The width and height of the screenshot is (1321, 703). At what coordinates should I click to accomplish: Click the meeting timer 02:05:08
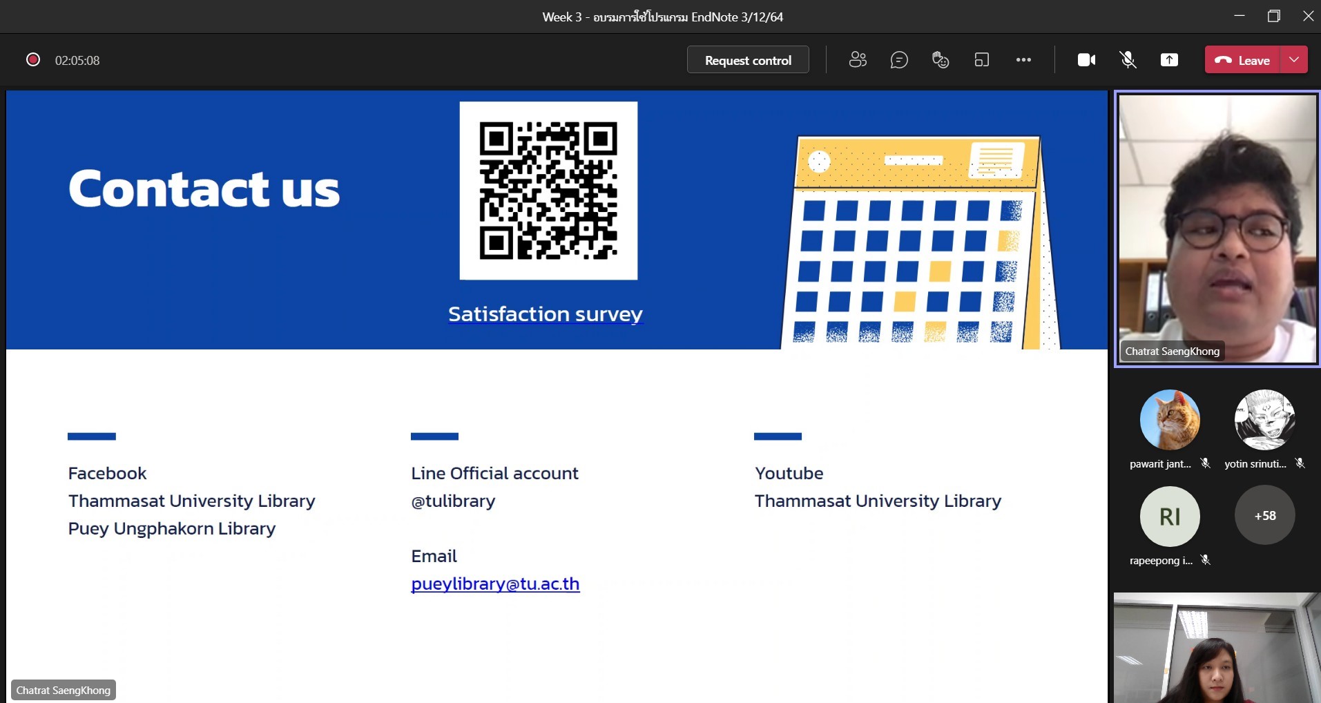click(77, 61)
